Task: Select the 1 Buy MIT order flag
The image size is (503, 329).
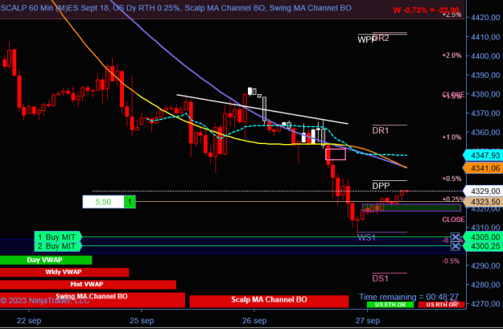Action: click(58, 237)
